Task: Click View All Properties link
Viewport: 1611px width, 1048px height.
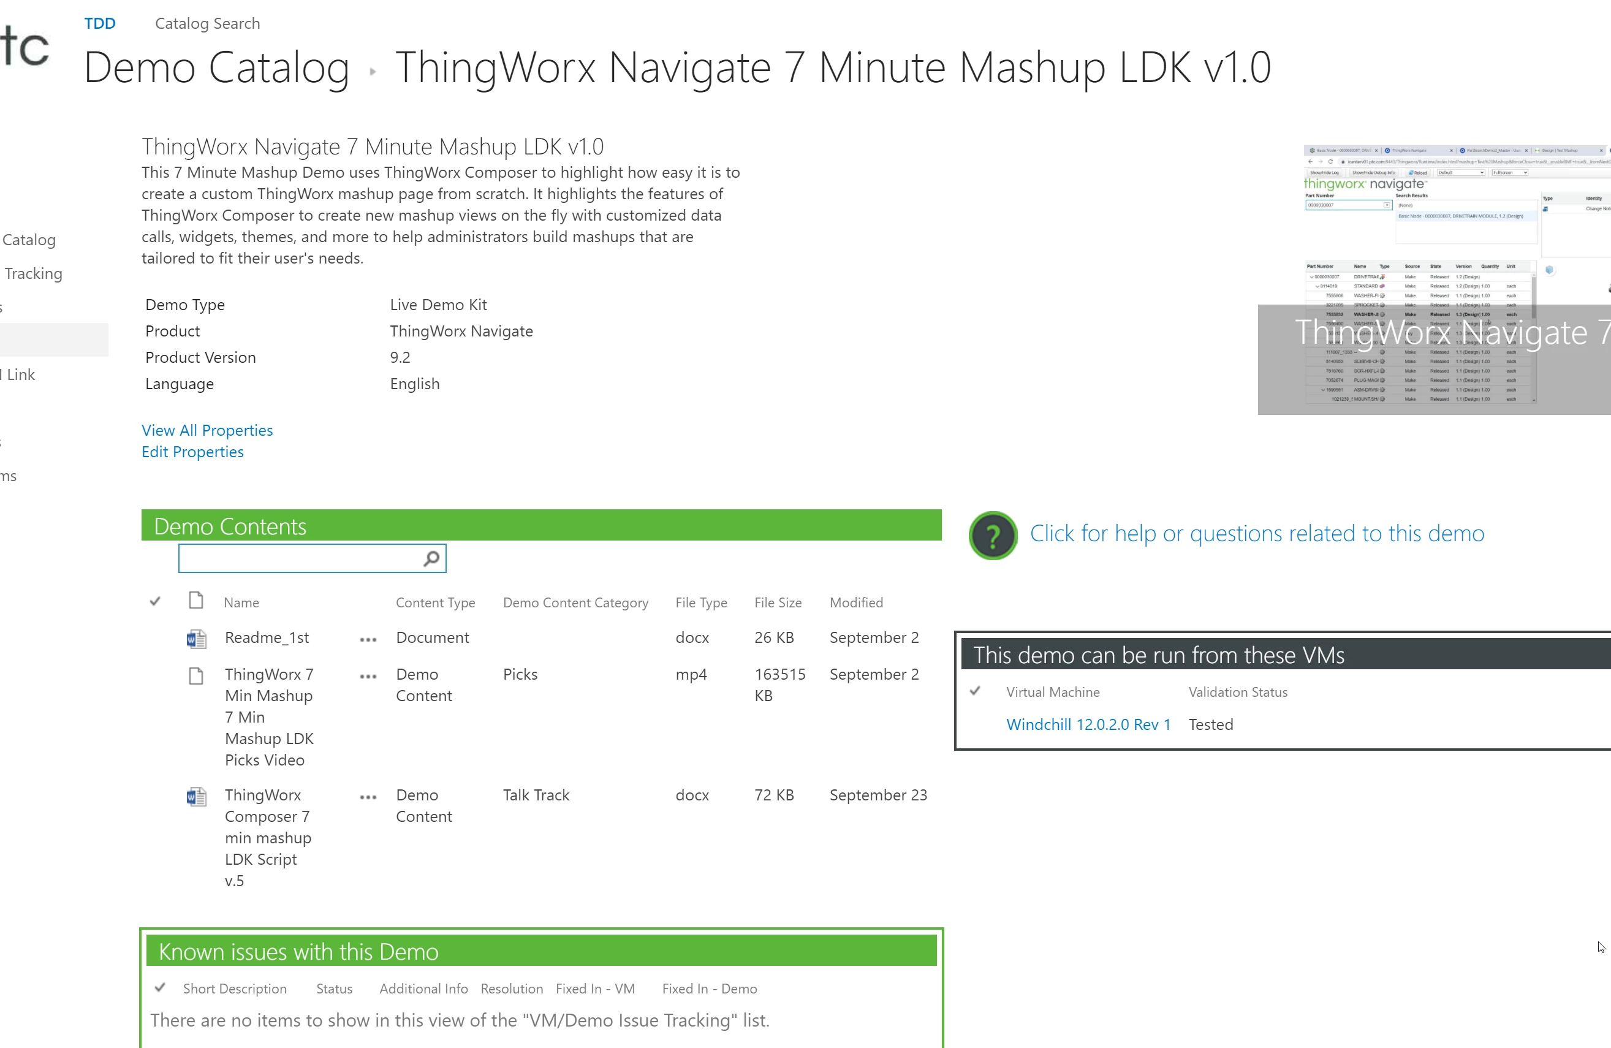Action: coord(207,431)
